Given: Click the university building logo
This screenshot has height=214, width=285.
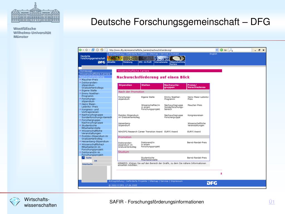Looking at the screenshot, I should coord(35,13).
